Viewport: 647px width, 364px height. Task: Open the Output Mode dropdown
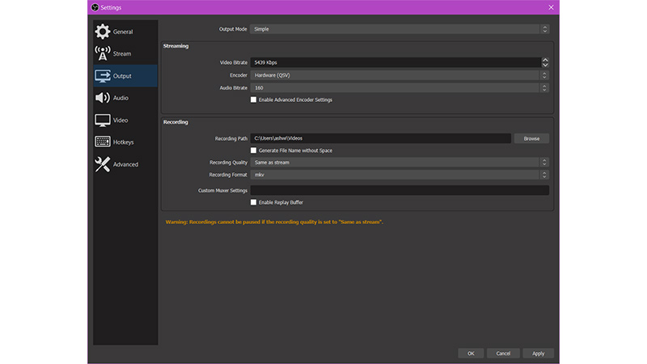click(x=400, y=29)
